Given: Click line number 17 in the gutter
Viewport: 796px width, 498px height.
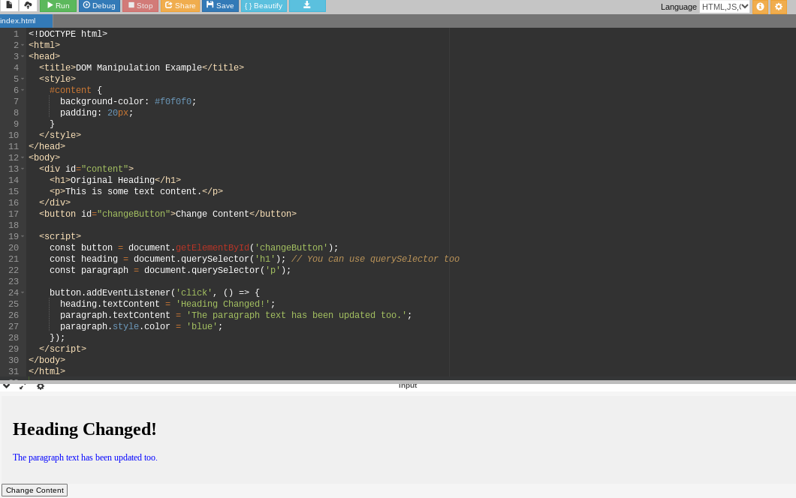Looking at the screenshot, I should (14, 214).
